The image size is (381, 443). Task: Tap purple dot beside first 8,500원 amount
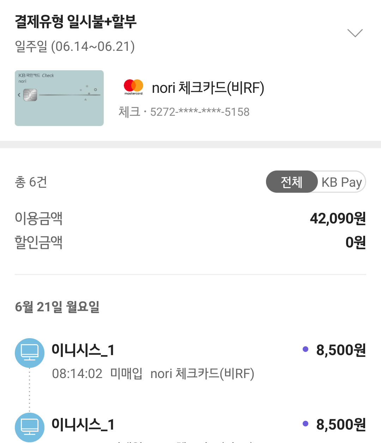pos(306,349)
